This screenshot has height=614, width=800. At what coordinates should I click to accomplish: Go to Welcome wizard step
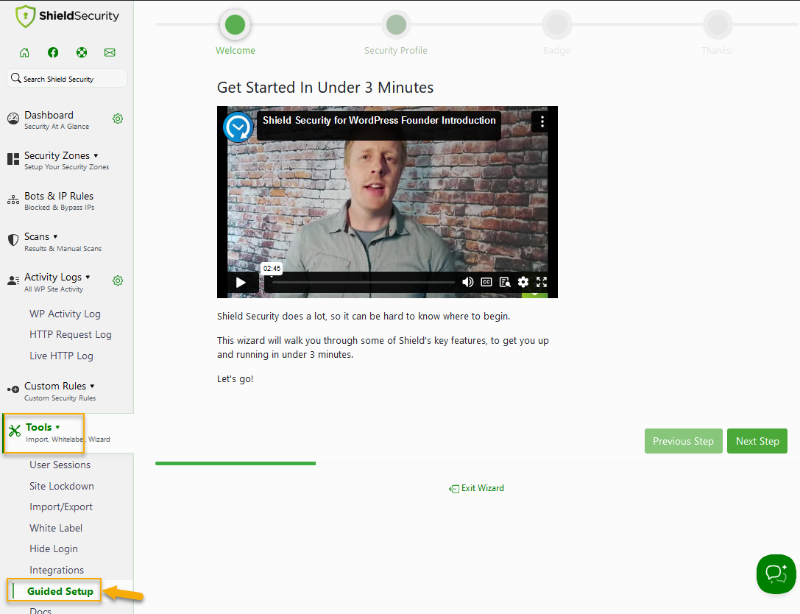coord(236,24)
